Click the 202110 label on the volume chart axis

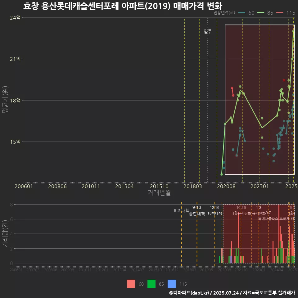pos(241,270)
